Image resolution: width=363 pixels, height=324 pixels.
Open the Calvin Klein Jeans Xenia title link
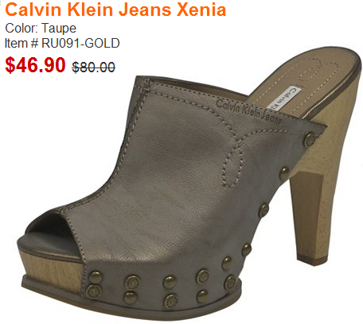click(x=115, y=10)
